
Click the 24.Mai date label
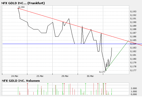click(x=15, y=76)
